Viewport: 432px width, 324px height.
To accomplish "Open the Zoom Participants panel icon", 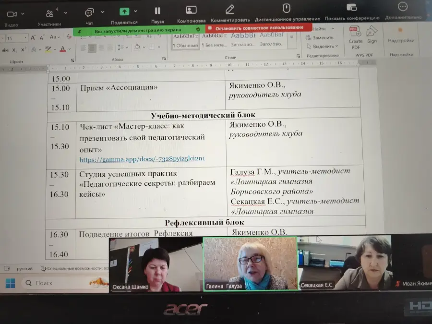I will pyautogui.click(x=50, y=13).
